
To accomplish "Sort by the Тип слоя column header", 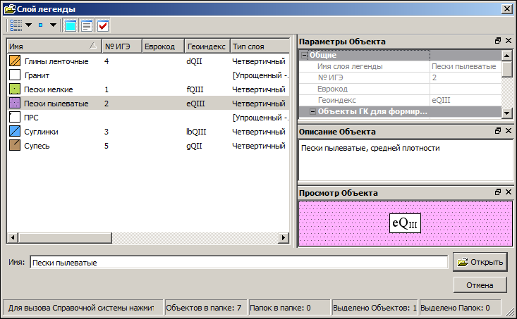I will point(260,46).
